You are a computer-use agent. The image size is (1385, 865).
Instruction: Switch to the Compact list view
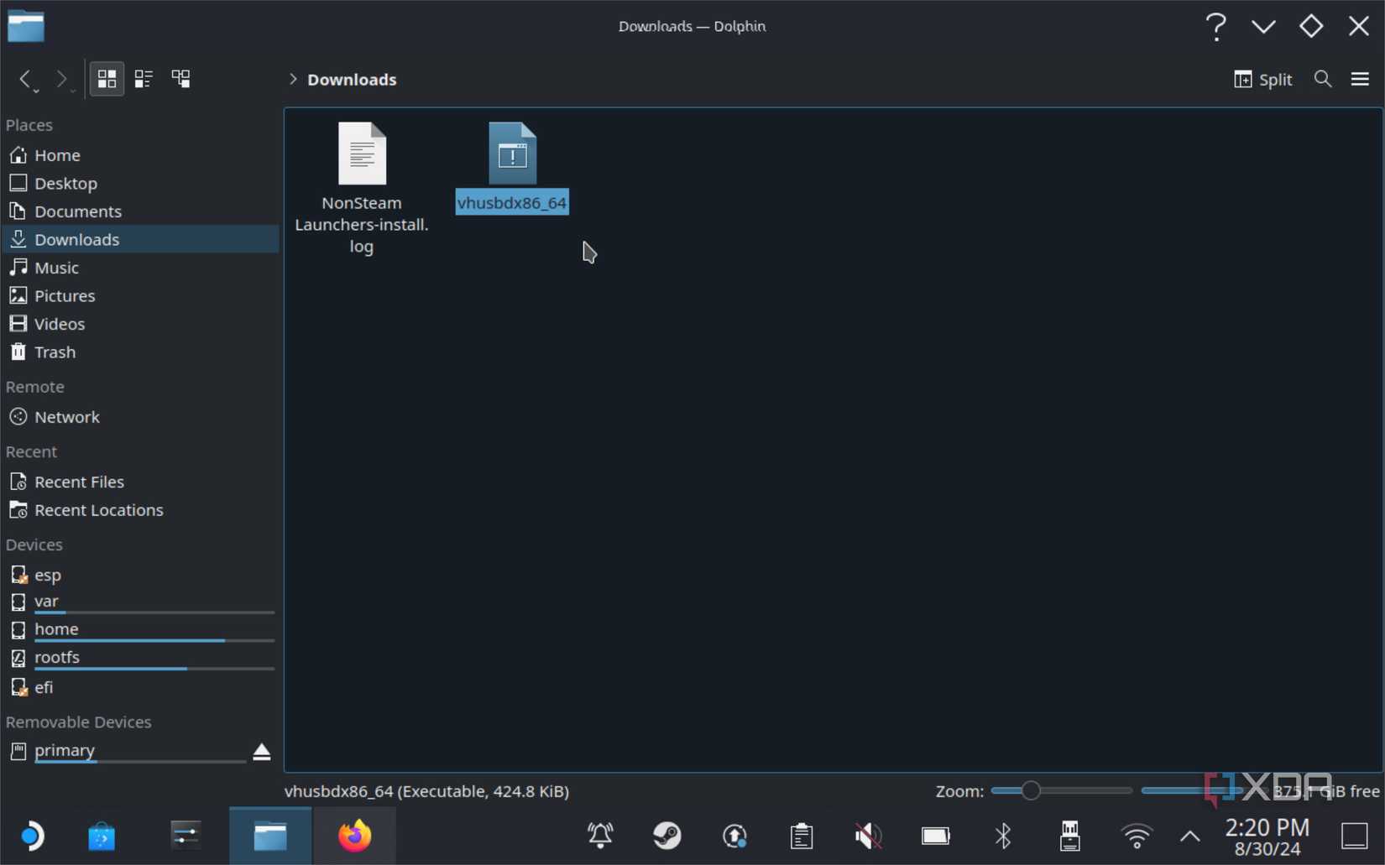143,78
